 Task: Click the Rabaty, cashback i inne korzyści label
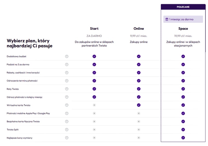pos(23,73)
